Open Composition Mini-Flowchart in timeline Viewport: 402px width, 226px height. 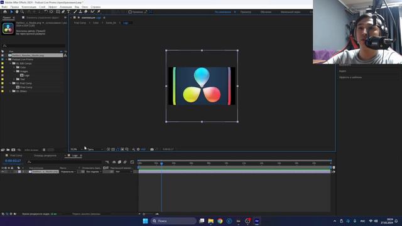pos(107,162)
